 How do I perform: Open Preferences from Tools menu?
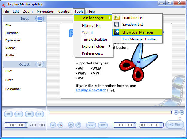click(x=92, y=53)
